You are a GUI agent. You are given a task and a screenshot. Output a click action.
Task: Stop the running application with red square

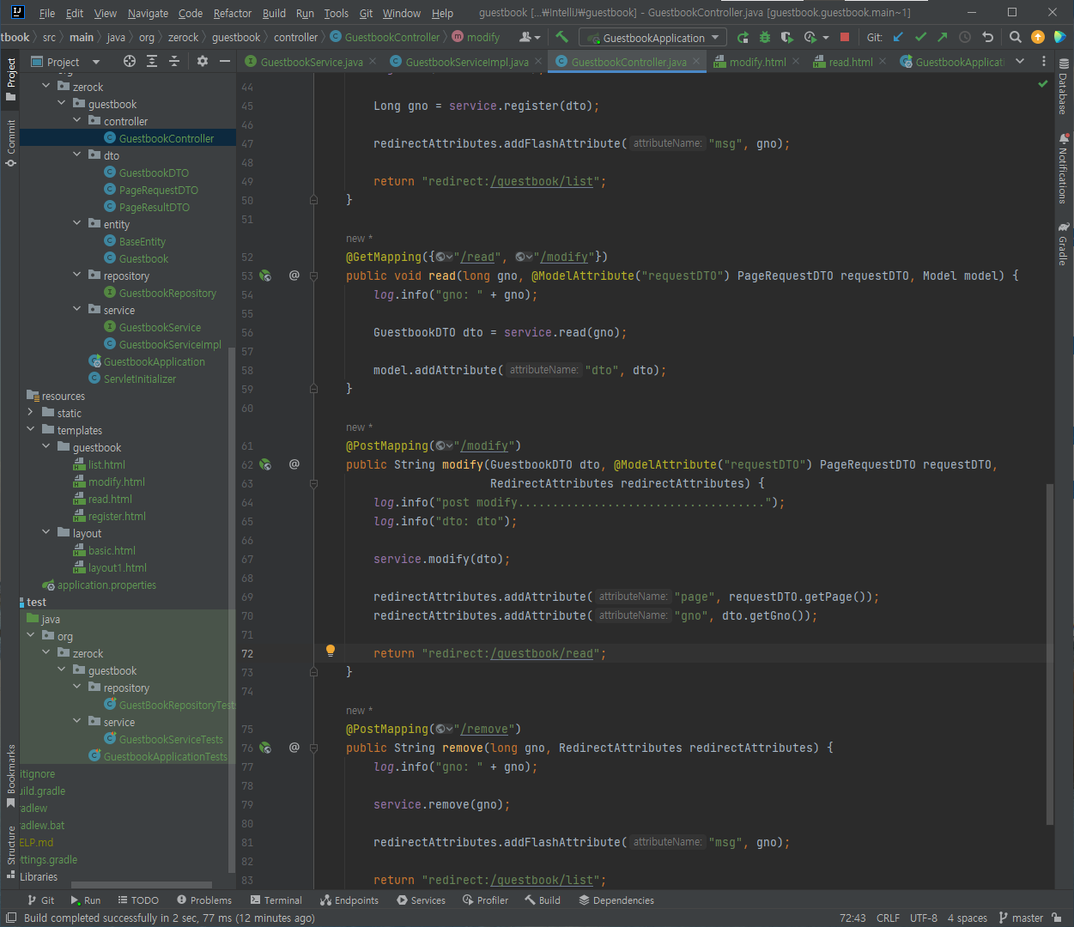[845, 37]
